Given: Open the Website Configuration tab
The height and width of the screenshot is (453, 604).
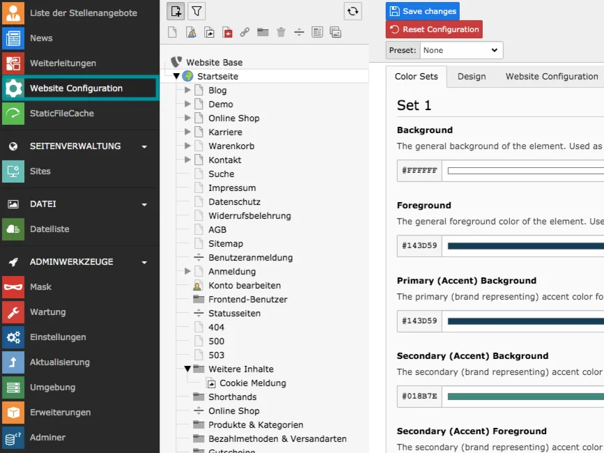Looking at the screenshot, I should (551, 77).
